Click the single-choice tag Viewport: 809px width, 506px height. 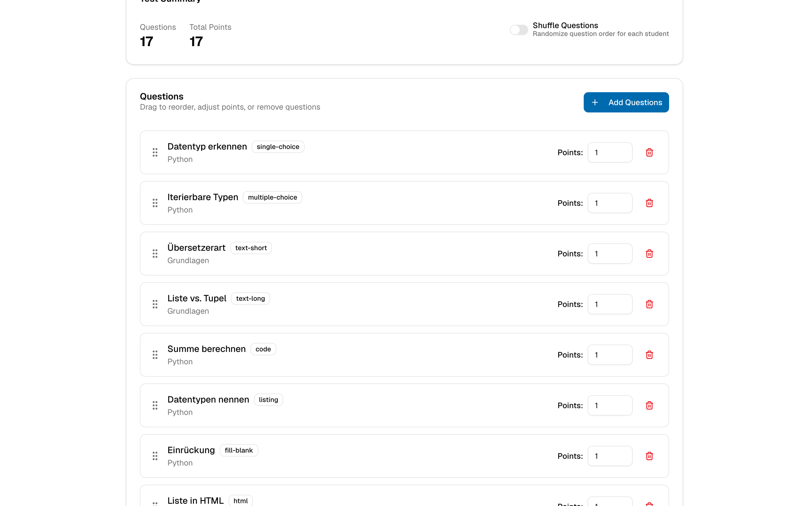[x=278, y=146]
